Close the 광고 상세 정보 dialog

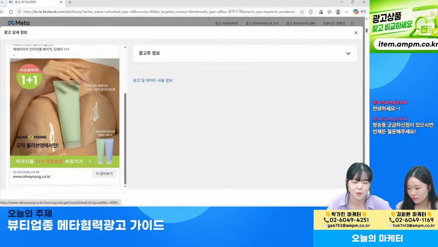[x=356, y=32]
